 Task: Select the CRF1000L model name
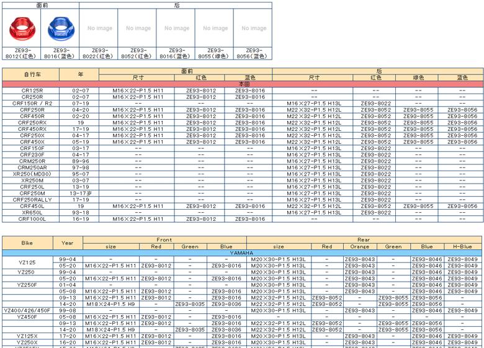pyautogui.click(x=32, y=219)
